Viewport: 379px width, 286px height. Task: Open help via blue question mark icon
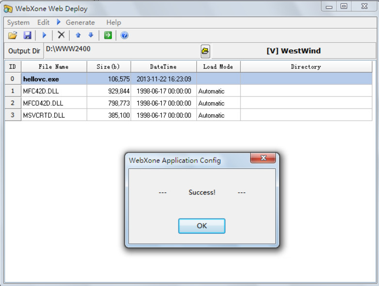(124, 35)
